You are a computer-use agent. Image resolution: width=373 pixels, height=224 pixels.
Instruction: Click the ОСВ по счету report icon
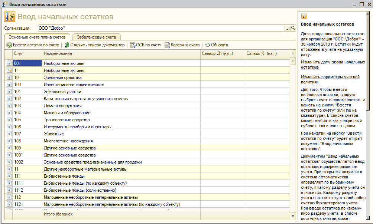(133, 45)
